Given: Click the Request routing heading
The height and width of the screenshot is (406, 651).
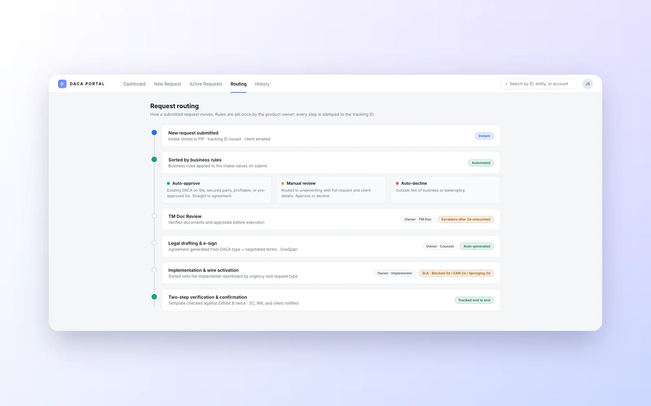Looking at the screenshot, I should pos(175,106).
